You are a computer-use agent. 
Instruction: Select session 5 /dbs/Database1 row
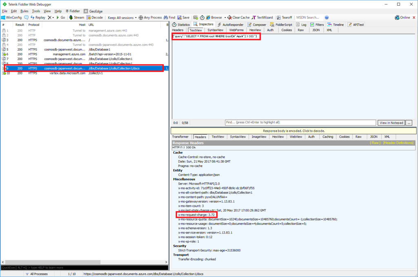point(84,49)
